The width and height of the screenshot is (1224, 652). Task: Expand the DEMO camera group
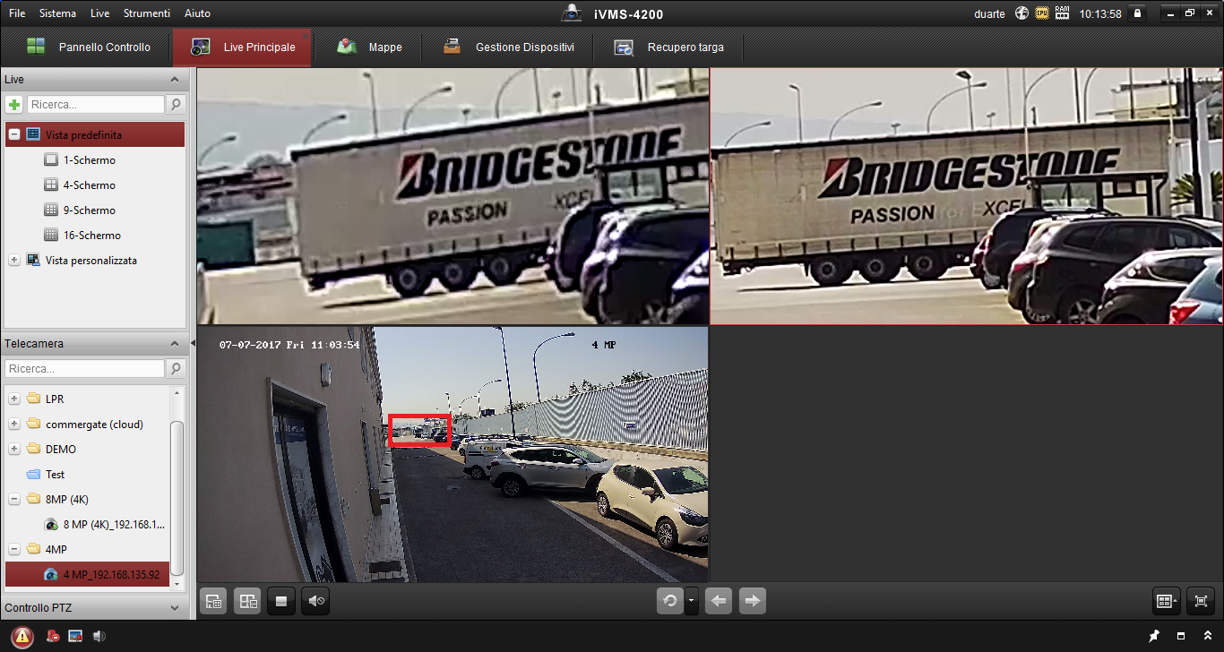[14, 449]
